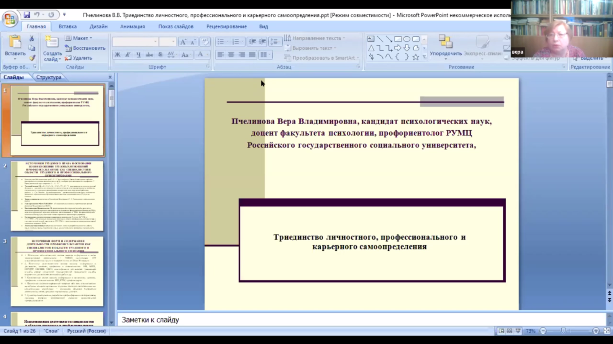The image size is (613, 344).
Task: Align text left
Action: coord(221,55)
